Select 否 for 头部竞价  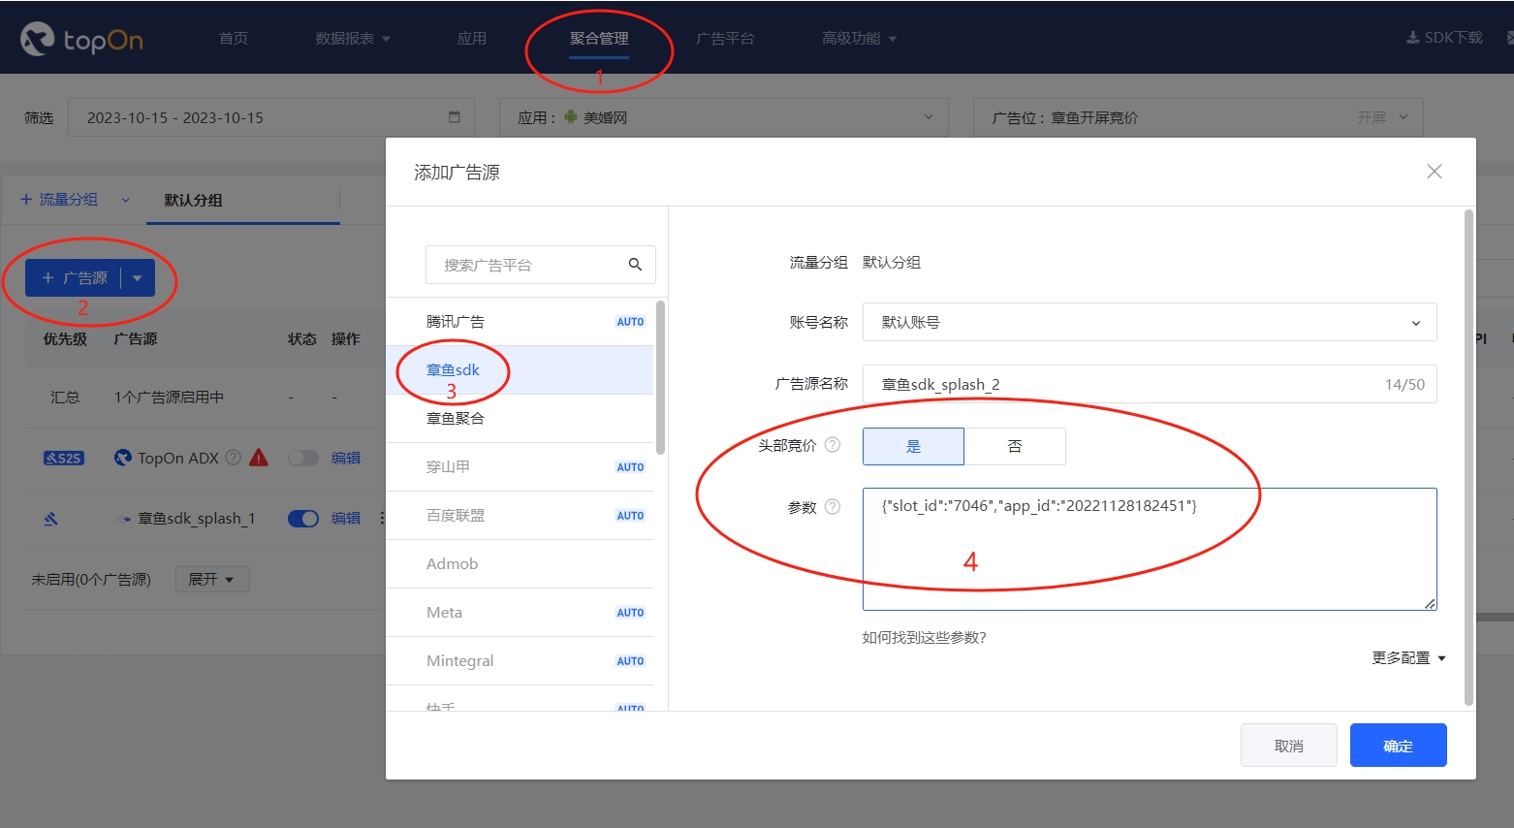point(1015,446)
